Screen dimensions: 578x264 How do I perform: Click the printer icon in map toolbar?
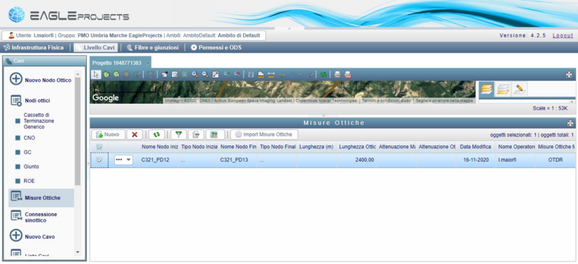coord(337,75)
